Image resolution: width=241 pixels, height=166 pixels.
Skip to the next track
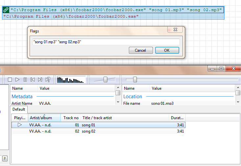[x=40, y=80]
